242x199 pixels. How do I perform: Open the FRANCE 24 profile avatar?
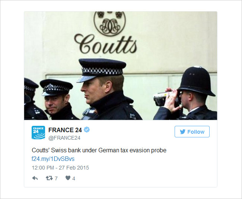(x=38, y=133)
